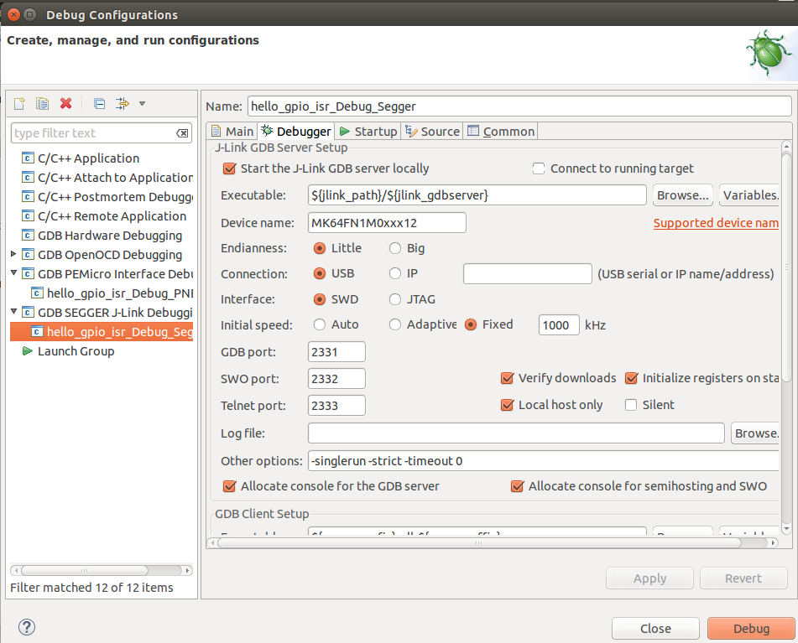Select Auto initial speed radio button
Screen dimensions: 798x643
click(320, 324)
